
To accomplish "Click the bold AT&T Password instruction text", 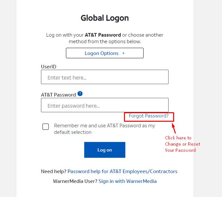I will click(x=103, y=35).
